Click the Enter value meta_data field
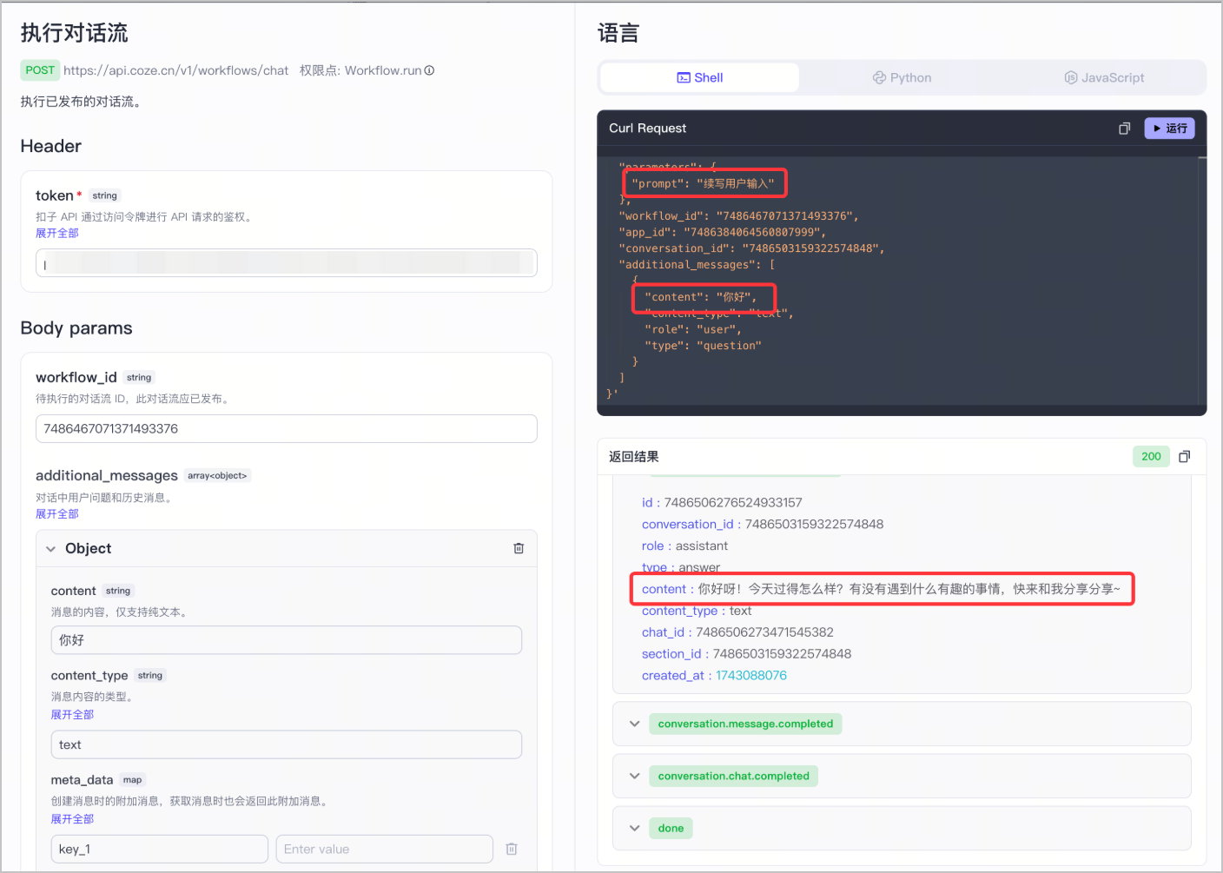Viewport: 1223px width, 873px height. [x=385, y=849]
